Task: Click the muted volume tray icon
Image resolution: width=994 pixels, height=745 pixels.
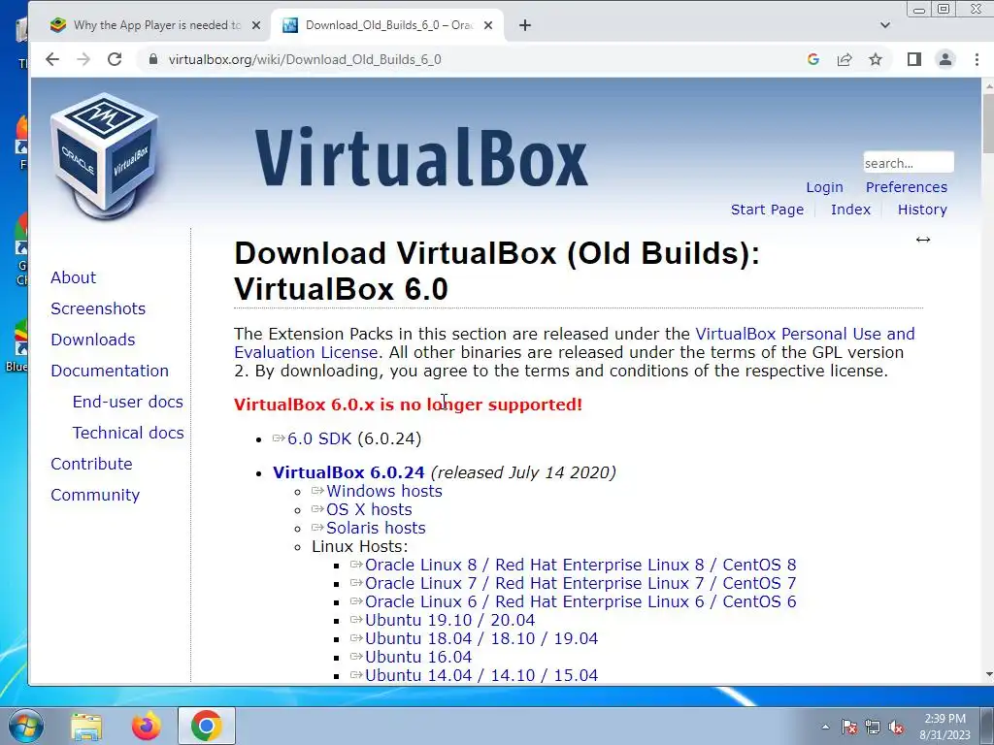Action: click(896, 728)
